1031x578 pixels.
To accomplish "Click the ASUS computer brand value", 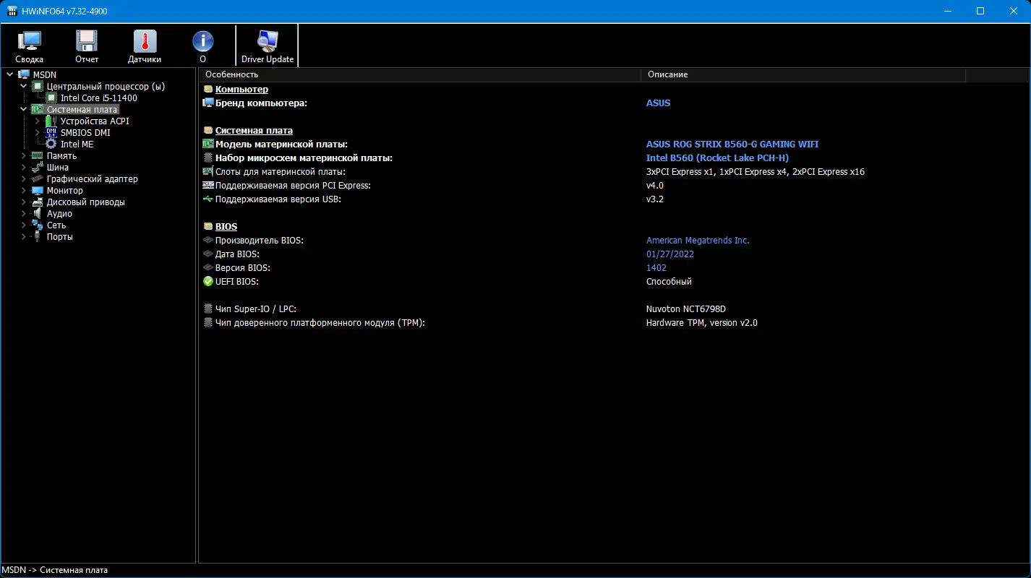I will tap(658, 103).
